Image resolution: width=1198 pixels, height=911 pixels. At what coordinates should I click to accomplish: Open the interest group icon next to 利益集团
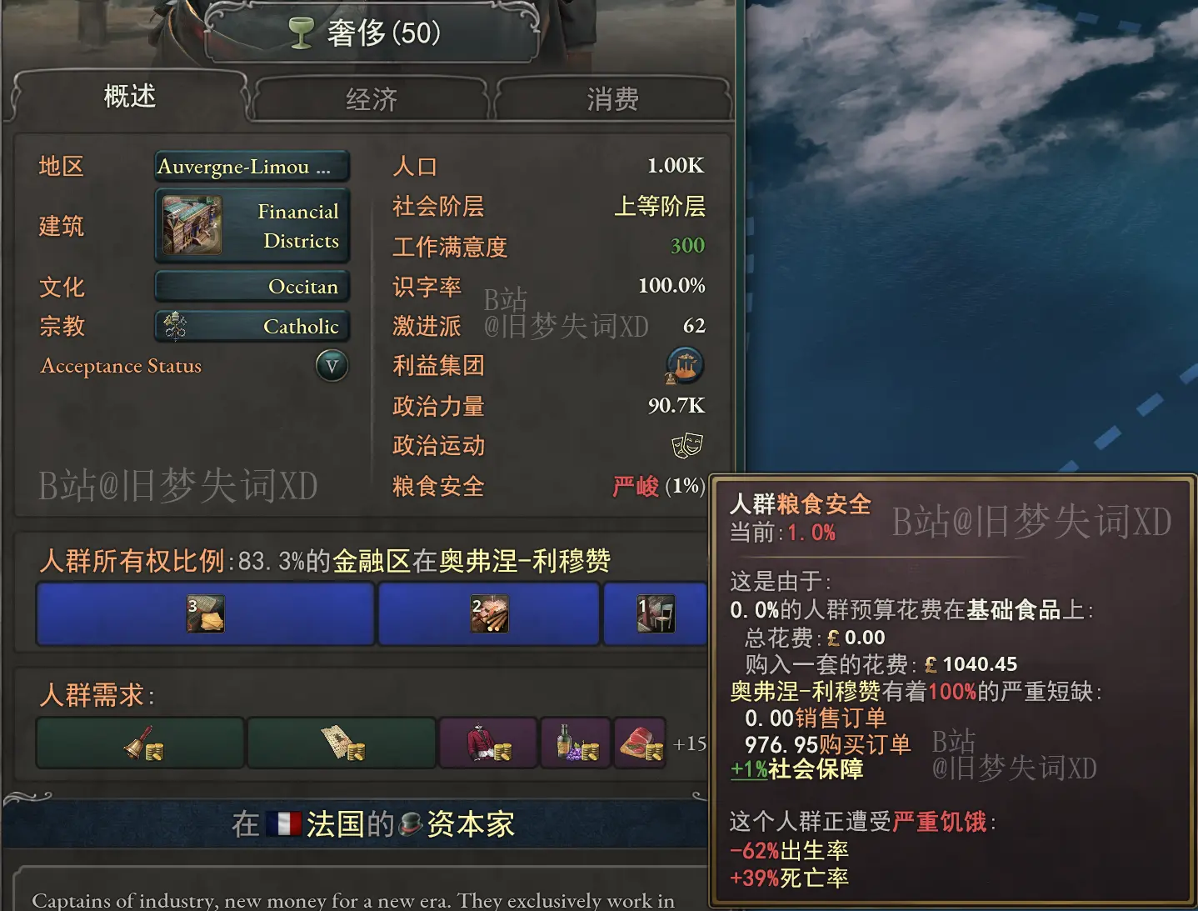685,365
